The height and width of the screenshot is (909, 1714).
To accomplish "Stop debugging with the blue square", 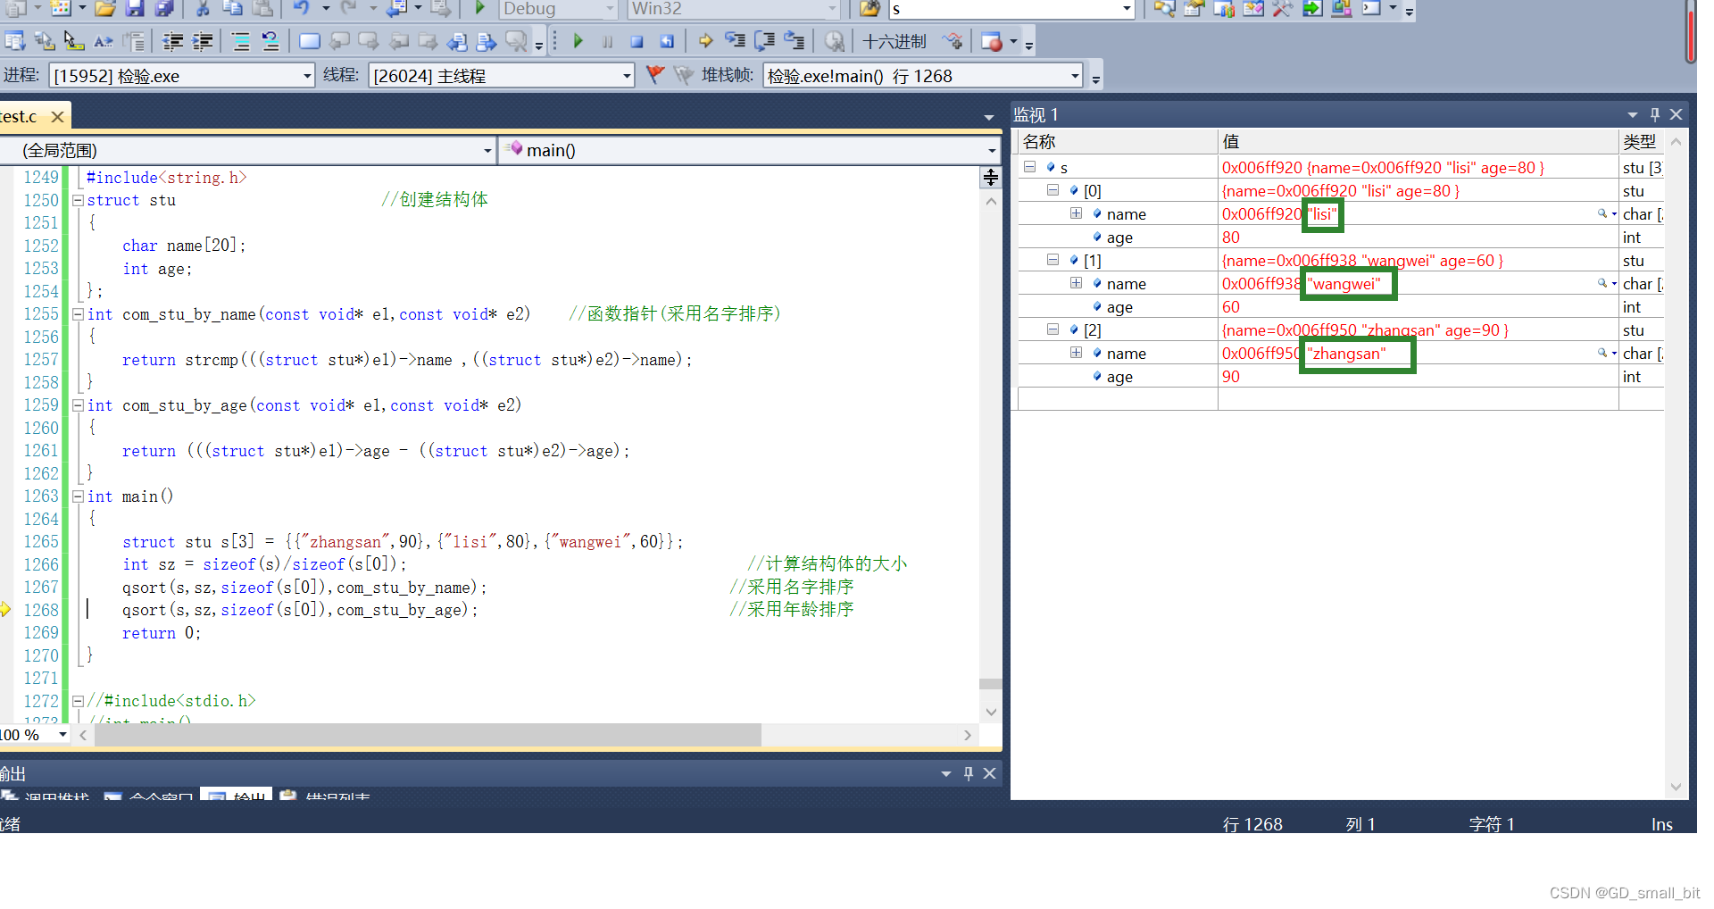I will (637, 41).
